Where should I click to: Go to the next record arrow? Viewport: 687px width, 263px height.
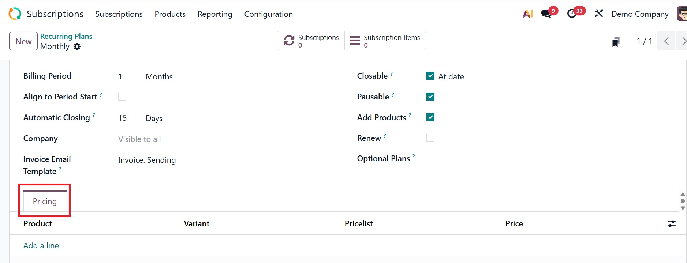[682, 41]
